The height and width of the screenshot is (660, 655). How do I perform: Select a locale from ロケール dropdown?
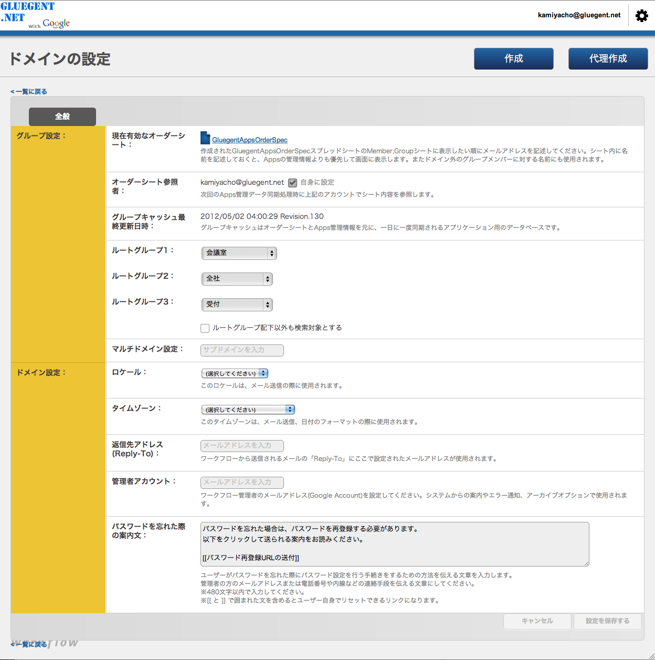tap(235, 373)
